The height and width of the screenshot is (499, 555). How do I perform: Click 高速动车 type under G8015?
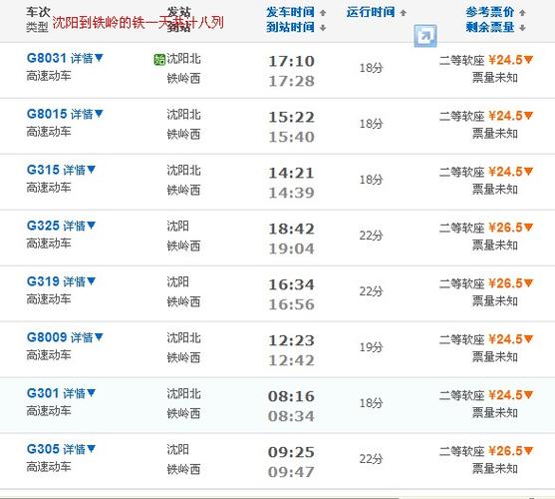[x=49, y=132]
